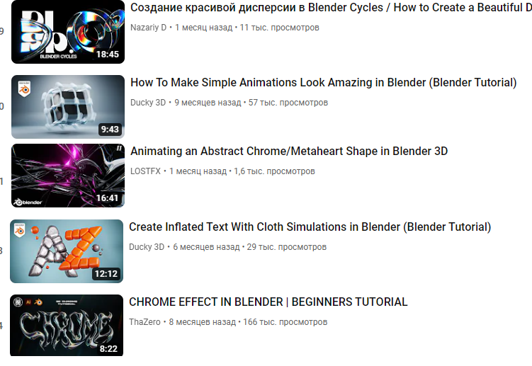Open the dispersion Blender Cycles video thumbnail
This screenshot has width=532, height=366.
(x=68, y=32)
